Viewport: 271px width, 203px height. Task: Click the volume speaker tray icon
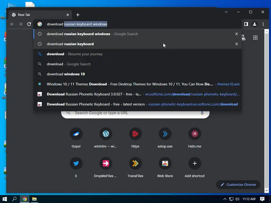pyautogui.click(x=237, y=199)
